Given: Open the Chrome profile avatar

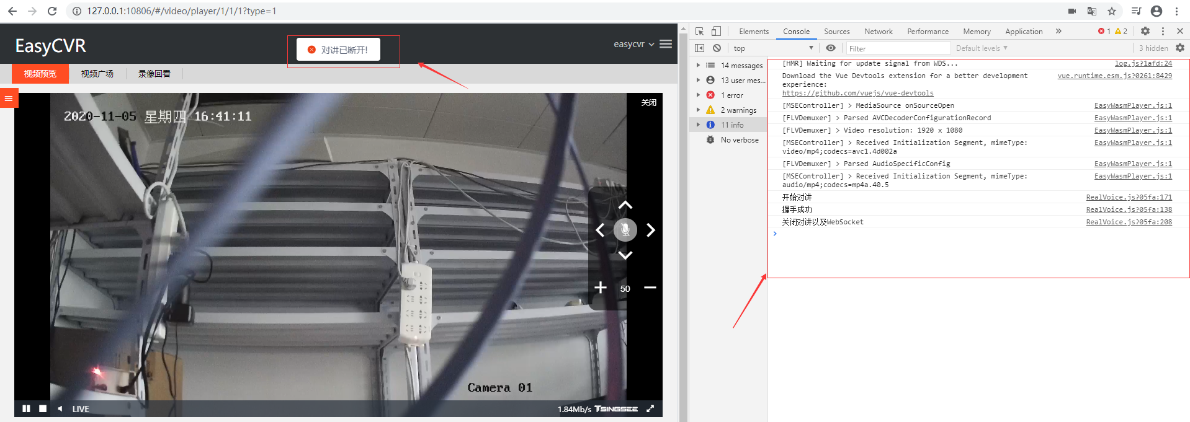Looking at the screenshot, I should [x=1156, y=11].
